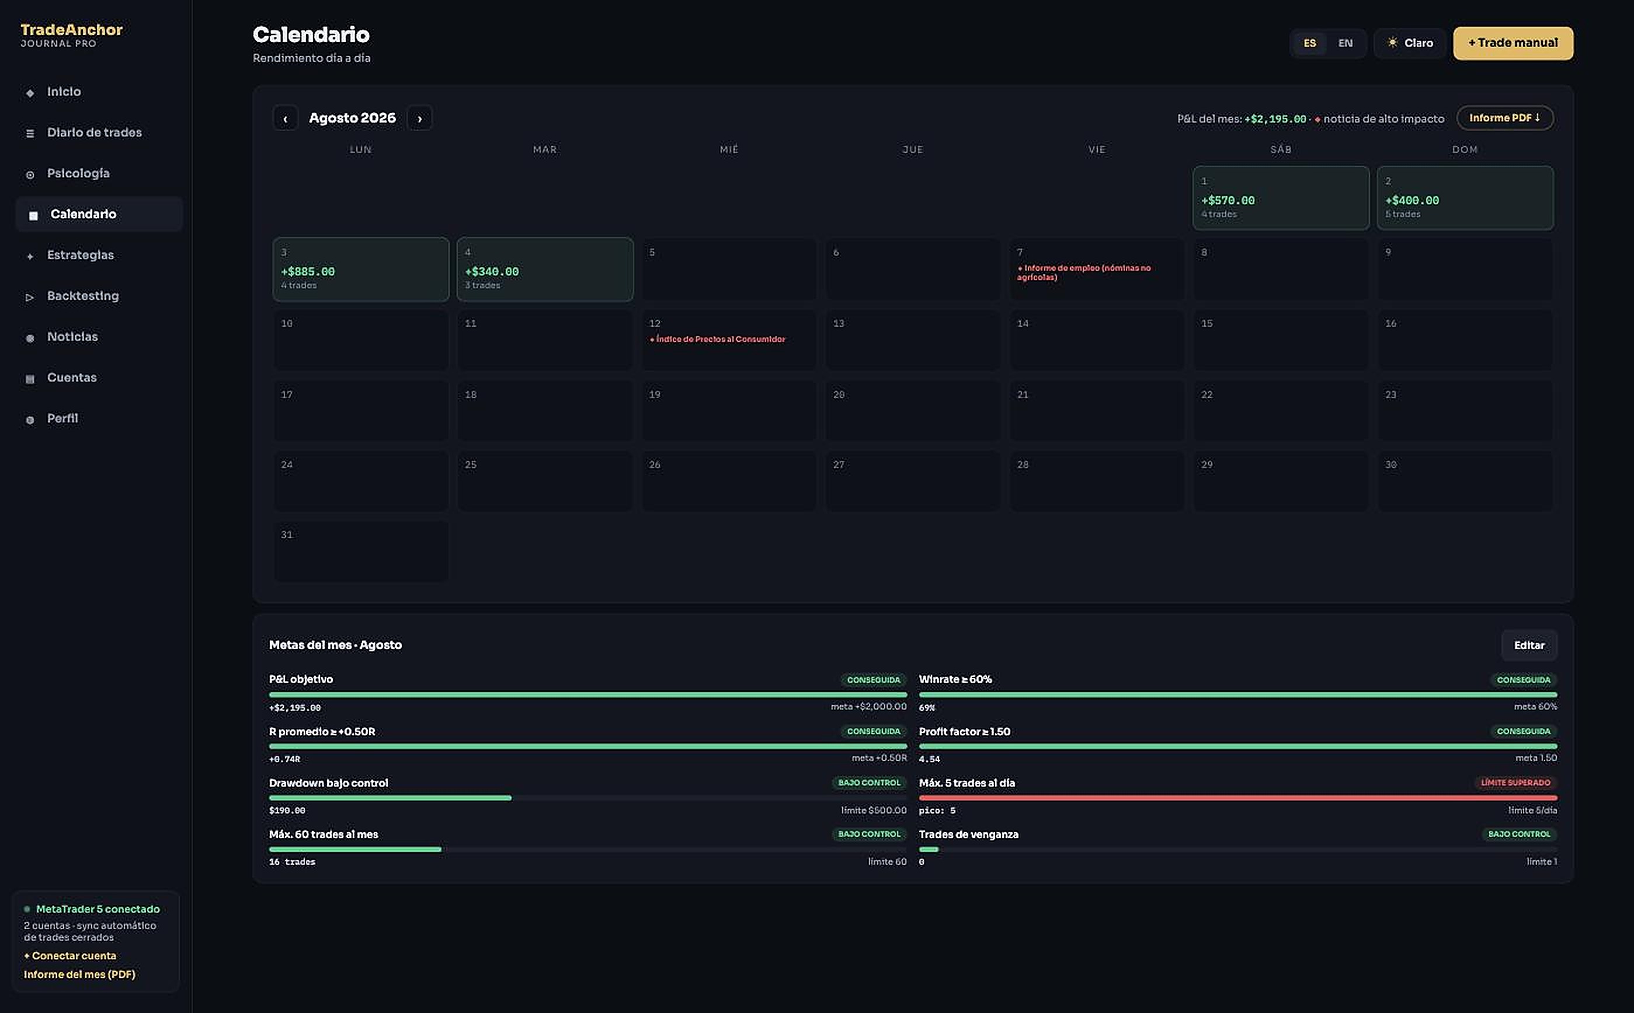Download the Informe PDF report

click(x=1504, y=118)
